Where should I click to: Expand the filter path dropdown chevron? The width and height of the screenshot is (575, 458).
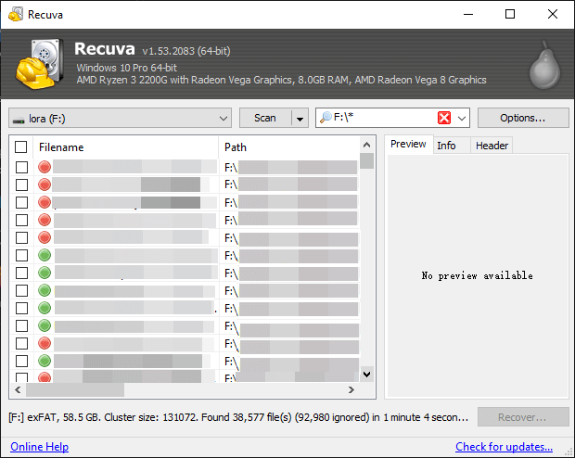(462, 118)
